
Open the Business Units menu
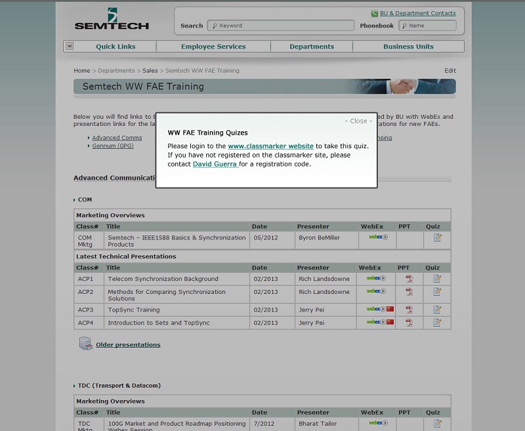[408, 47]
